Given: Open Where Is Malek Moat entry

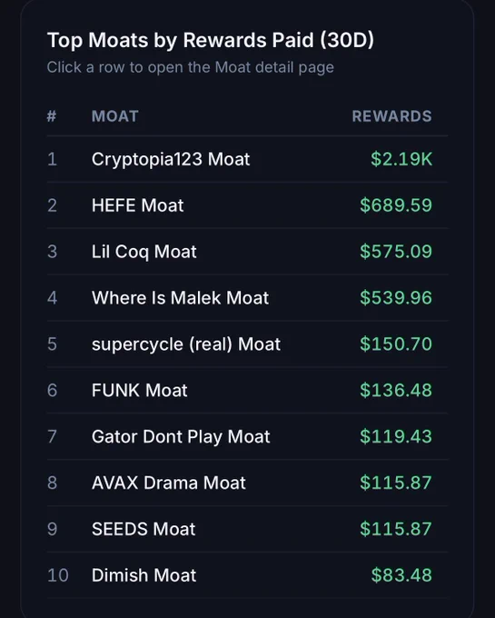Looking at the screenshot, I should (247, 297).
